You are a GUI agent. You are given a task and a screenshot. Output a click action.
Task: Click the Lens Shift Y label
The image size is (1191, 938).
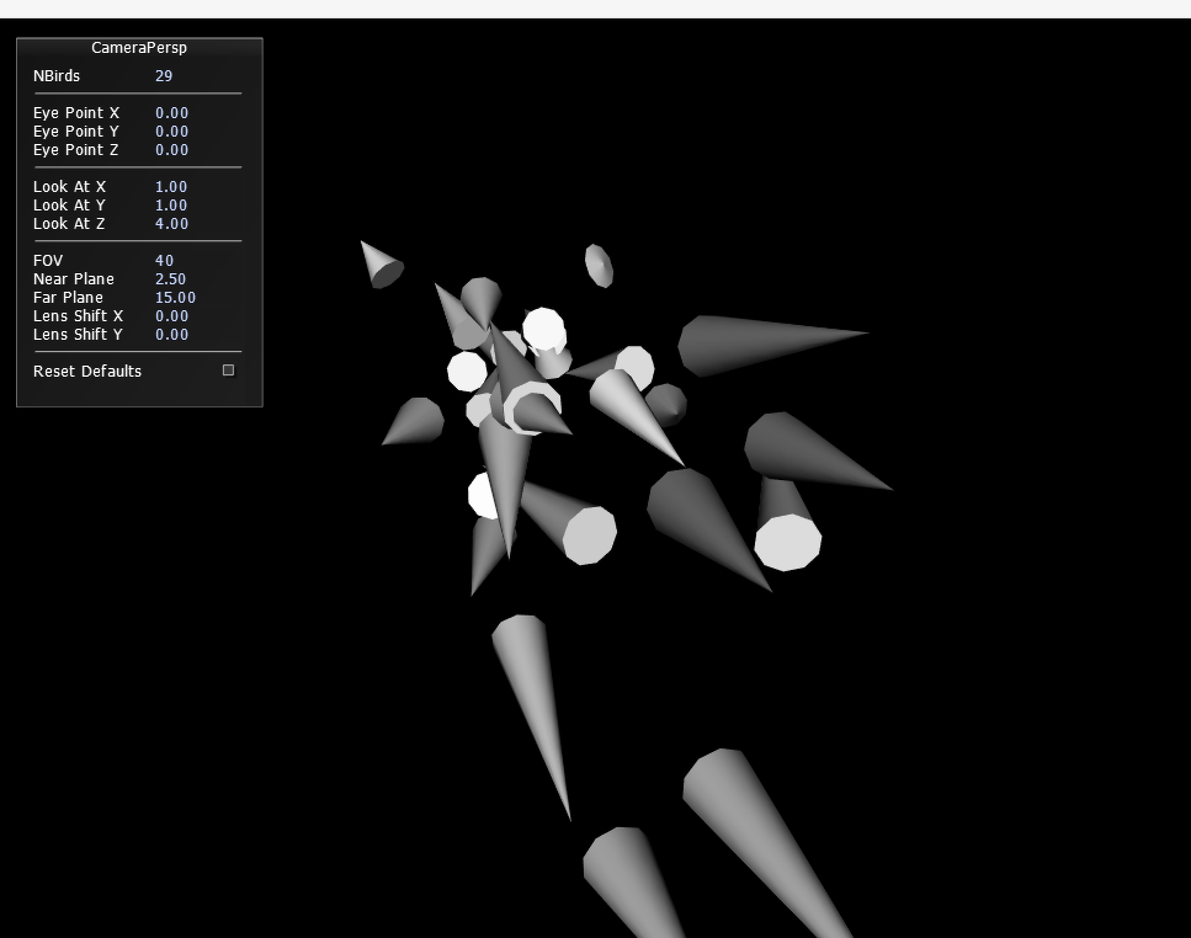point(78,334)
